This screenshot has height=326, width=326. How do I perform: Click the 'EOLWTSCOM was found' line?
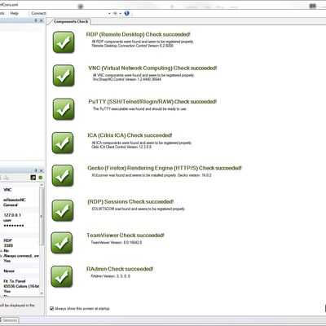click(x=139, y=209)
